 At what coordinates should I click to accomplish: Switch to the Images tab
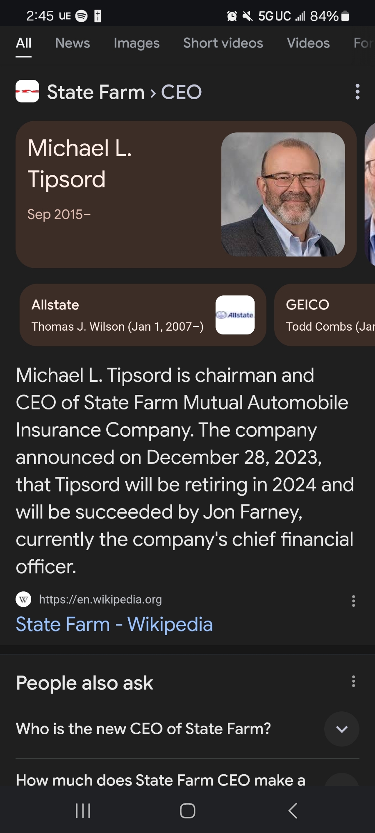[137, 43]
